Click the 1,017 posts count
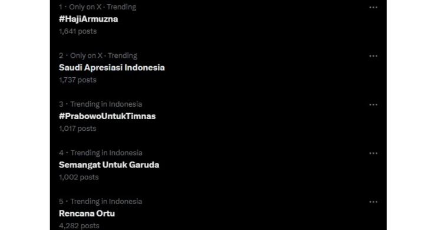This screenshot has width=442, height=230. coord(78,129)
